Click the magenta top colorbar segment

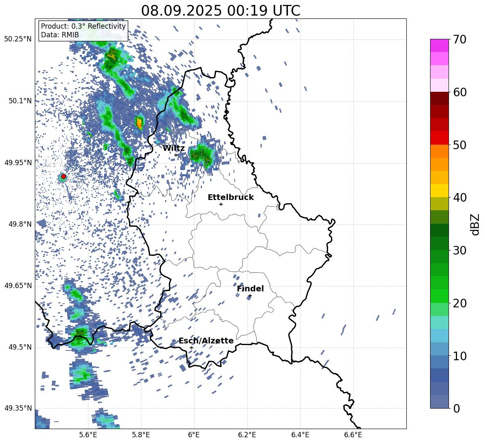click(439, 46)
